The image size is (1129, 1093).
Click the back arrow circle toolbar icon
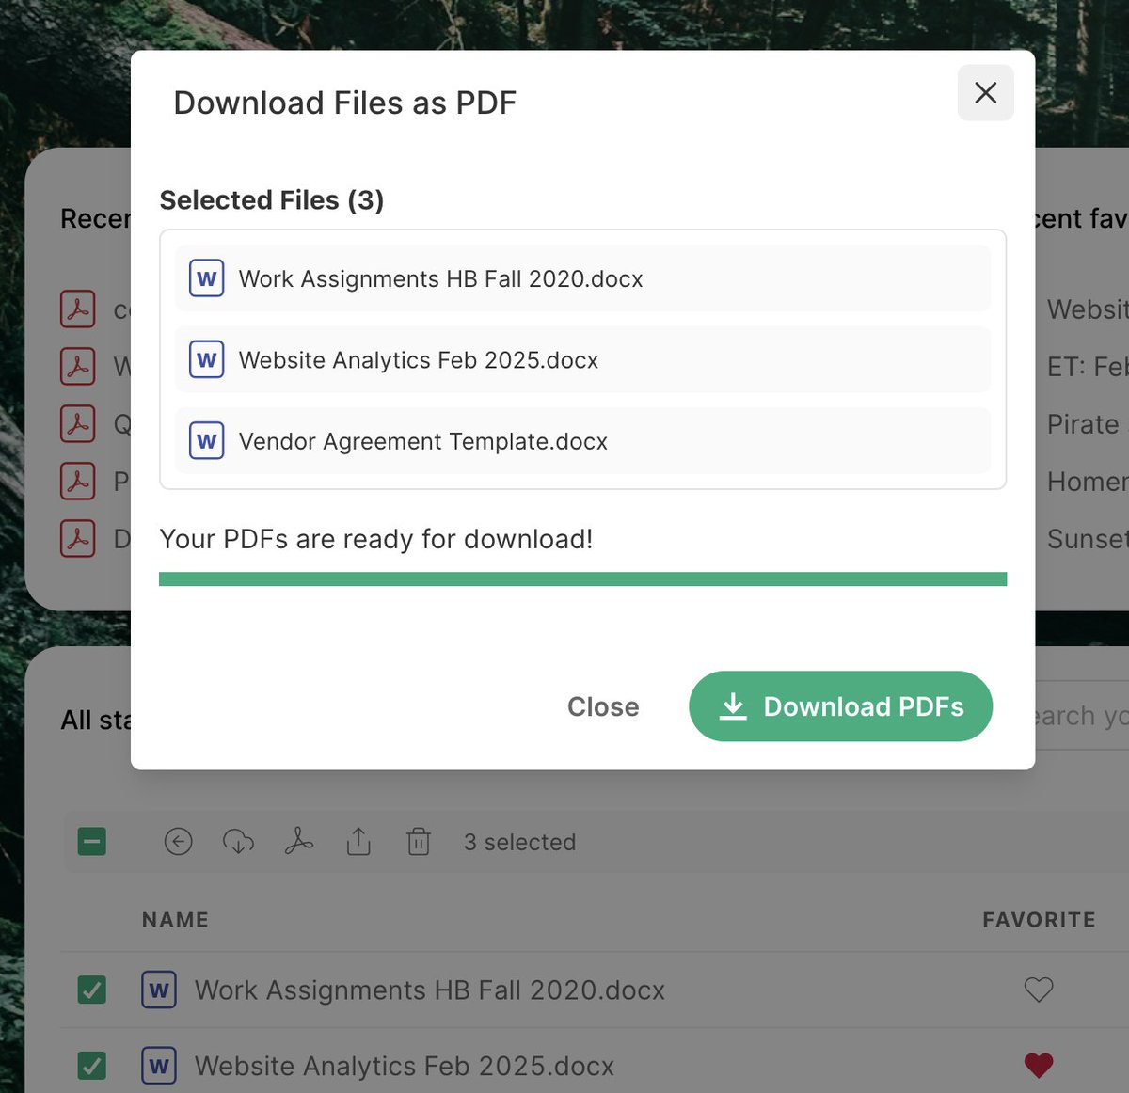coord(178,841)
